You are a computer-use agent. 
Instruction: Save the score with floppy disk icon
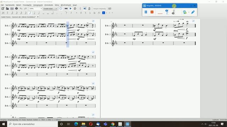[x=12, y=8]
